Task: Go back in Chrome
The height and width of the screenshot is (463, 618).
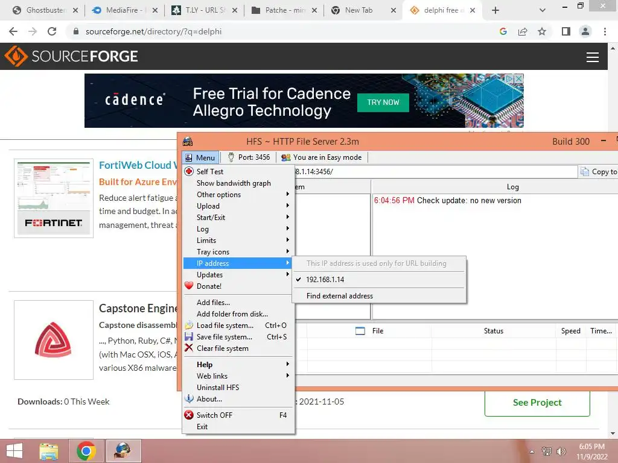Action: click(13, 31)
